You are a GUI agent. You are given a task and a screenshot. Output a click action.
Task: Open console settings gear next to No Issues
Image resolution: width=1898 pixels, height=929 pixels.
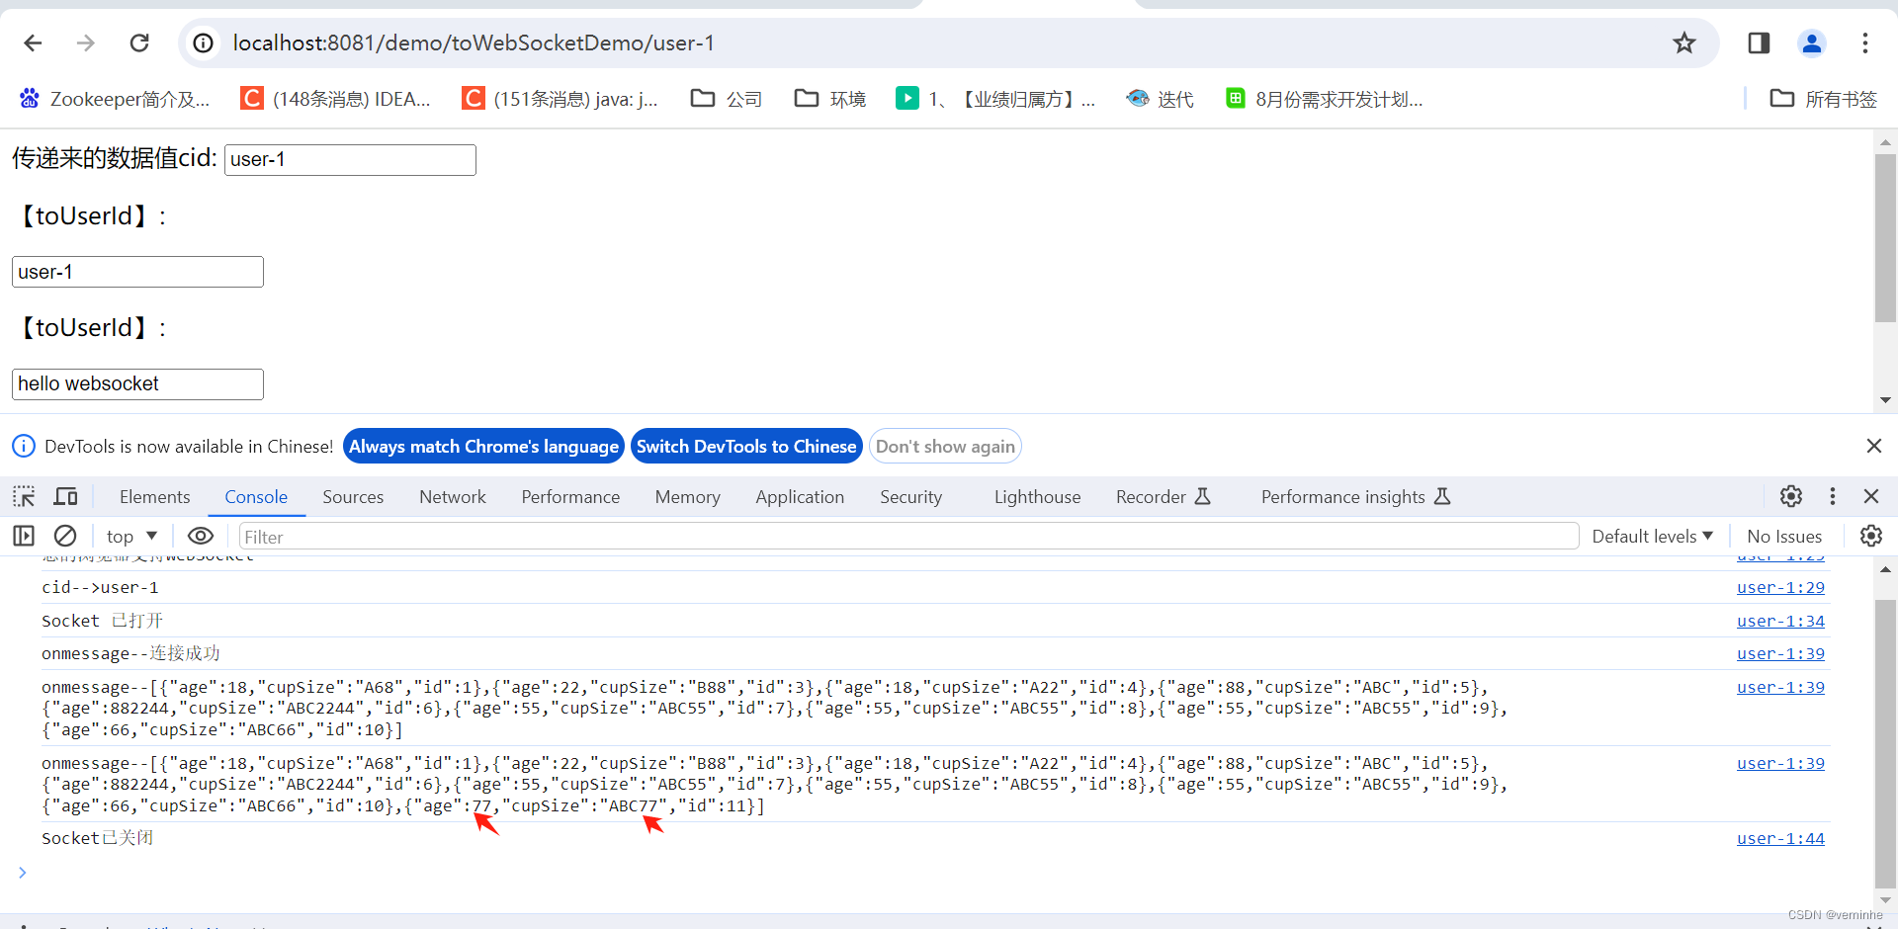[x=1872, y=536]
